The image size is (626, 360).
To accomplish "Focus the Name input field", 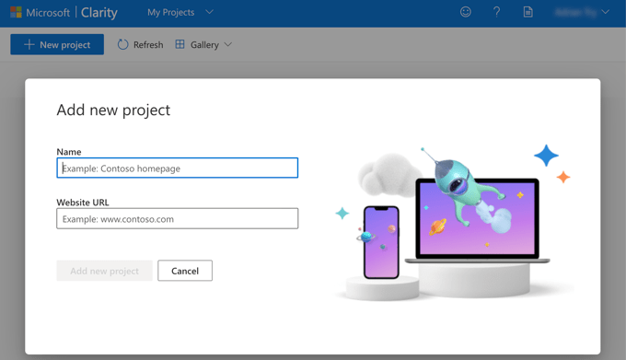I will point(178,168).
